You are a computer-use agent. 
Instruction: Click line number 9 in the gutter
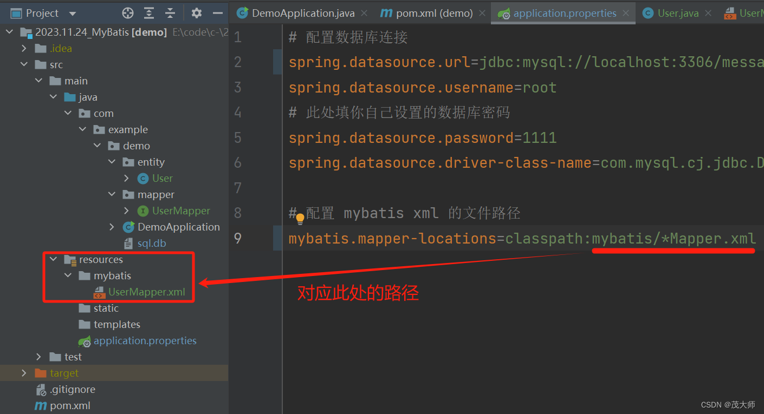click(237, 238)
